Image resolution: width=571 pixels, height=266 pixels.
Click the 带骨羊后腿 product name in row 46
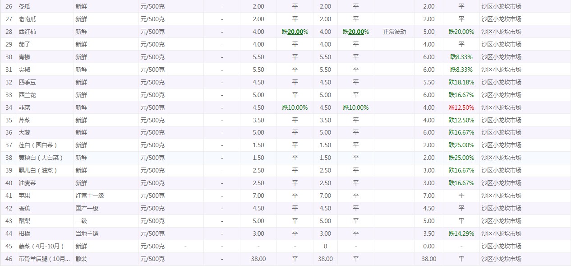point(44,259)
